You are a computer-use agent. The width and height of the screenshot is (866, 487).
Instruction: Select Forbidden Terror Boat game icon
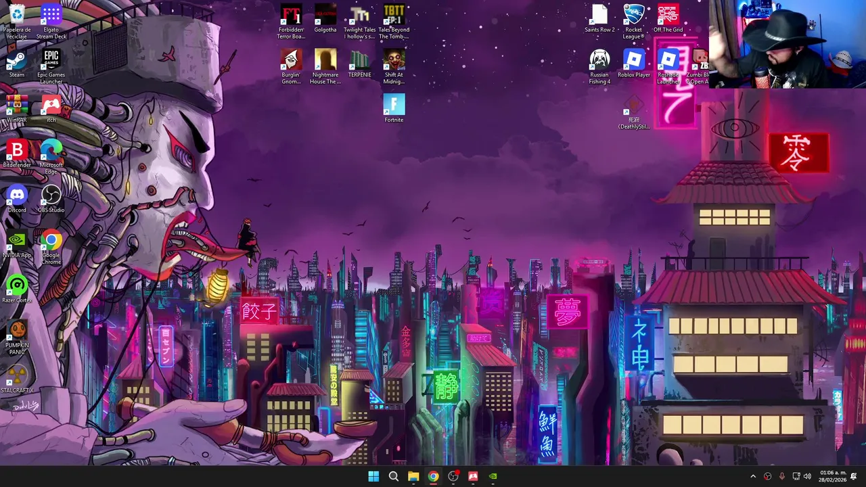click(291, 21)
